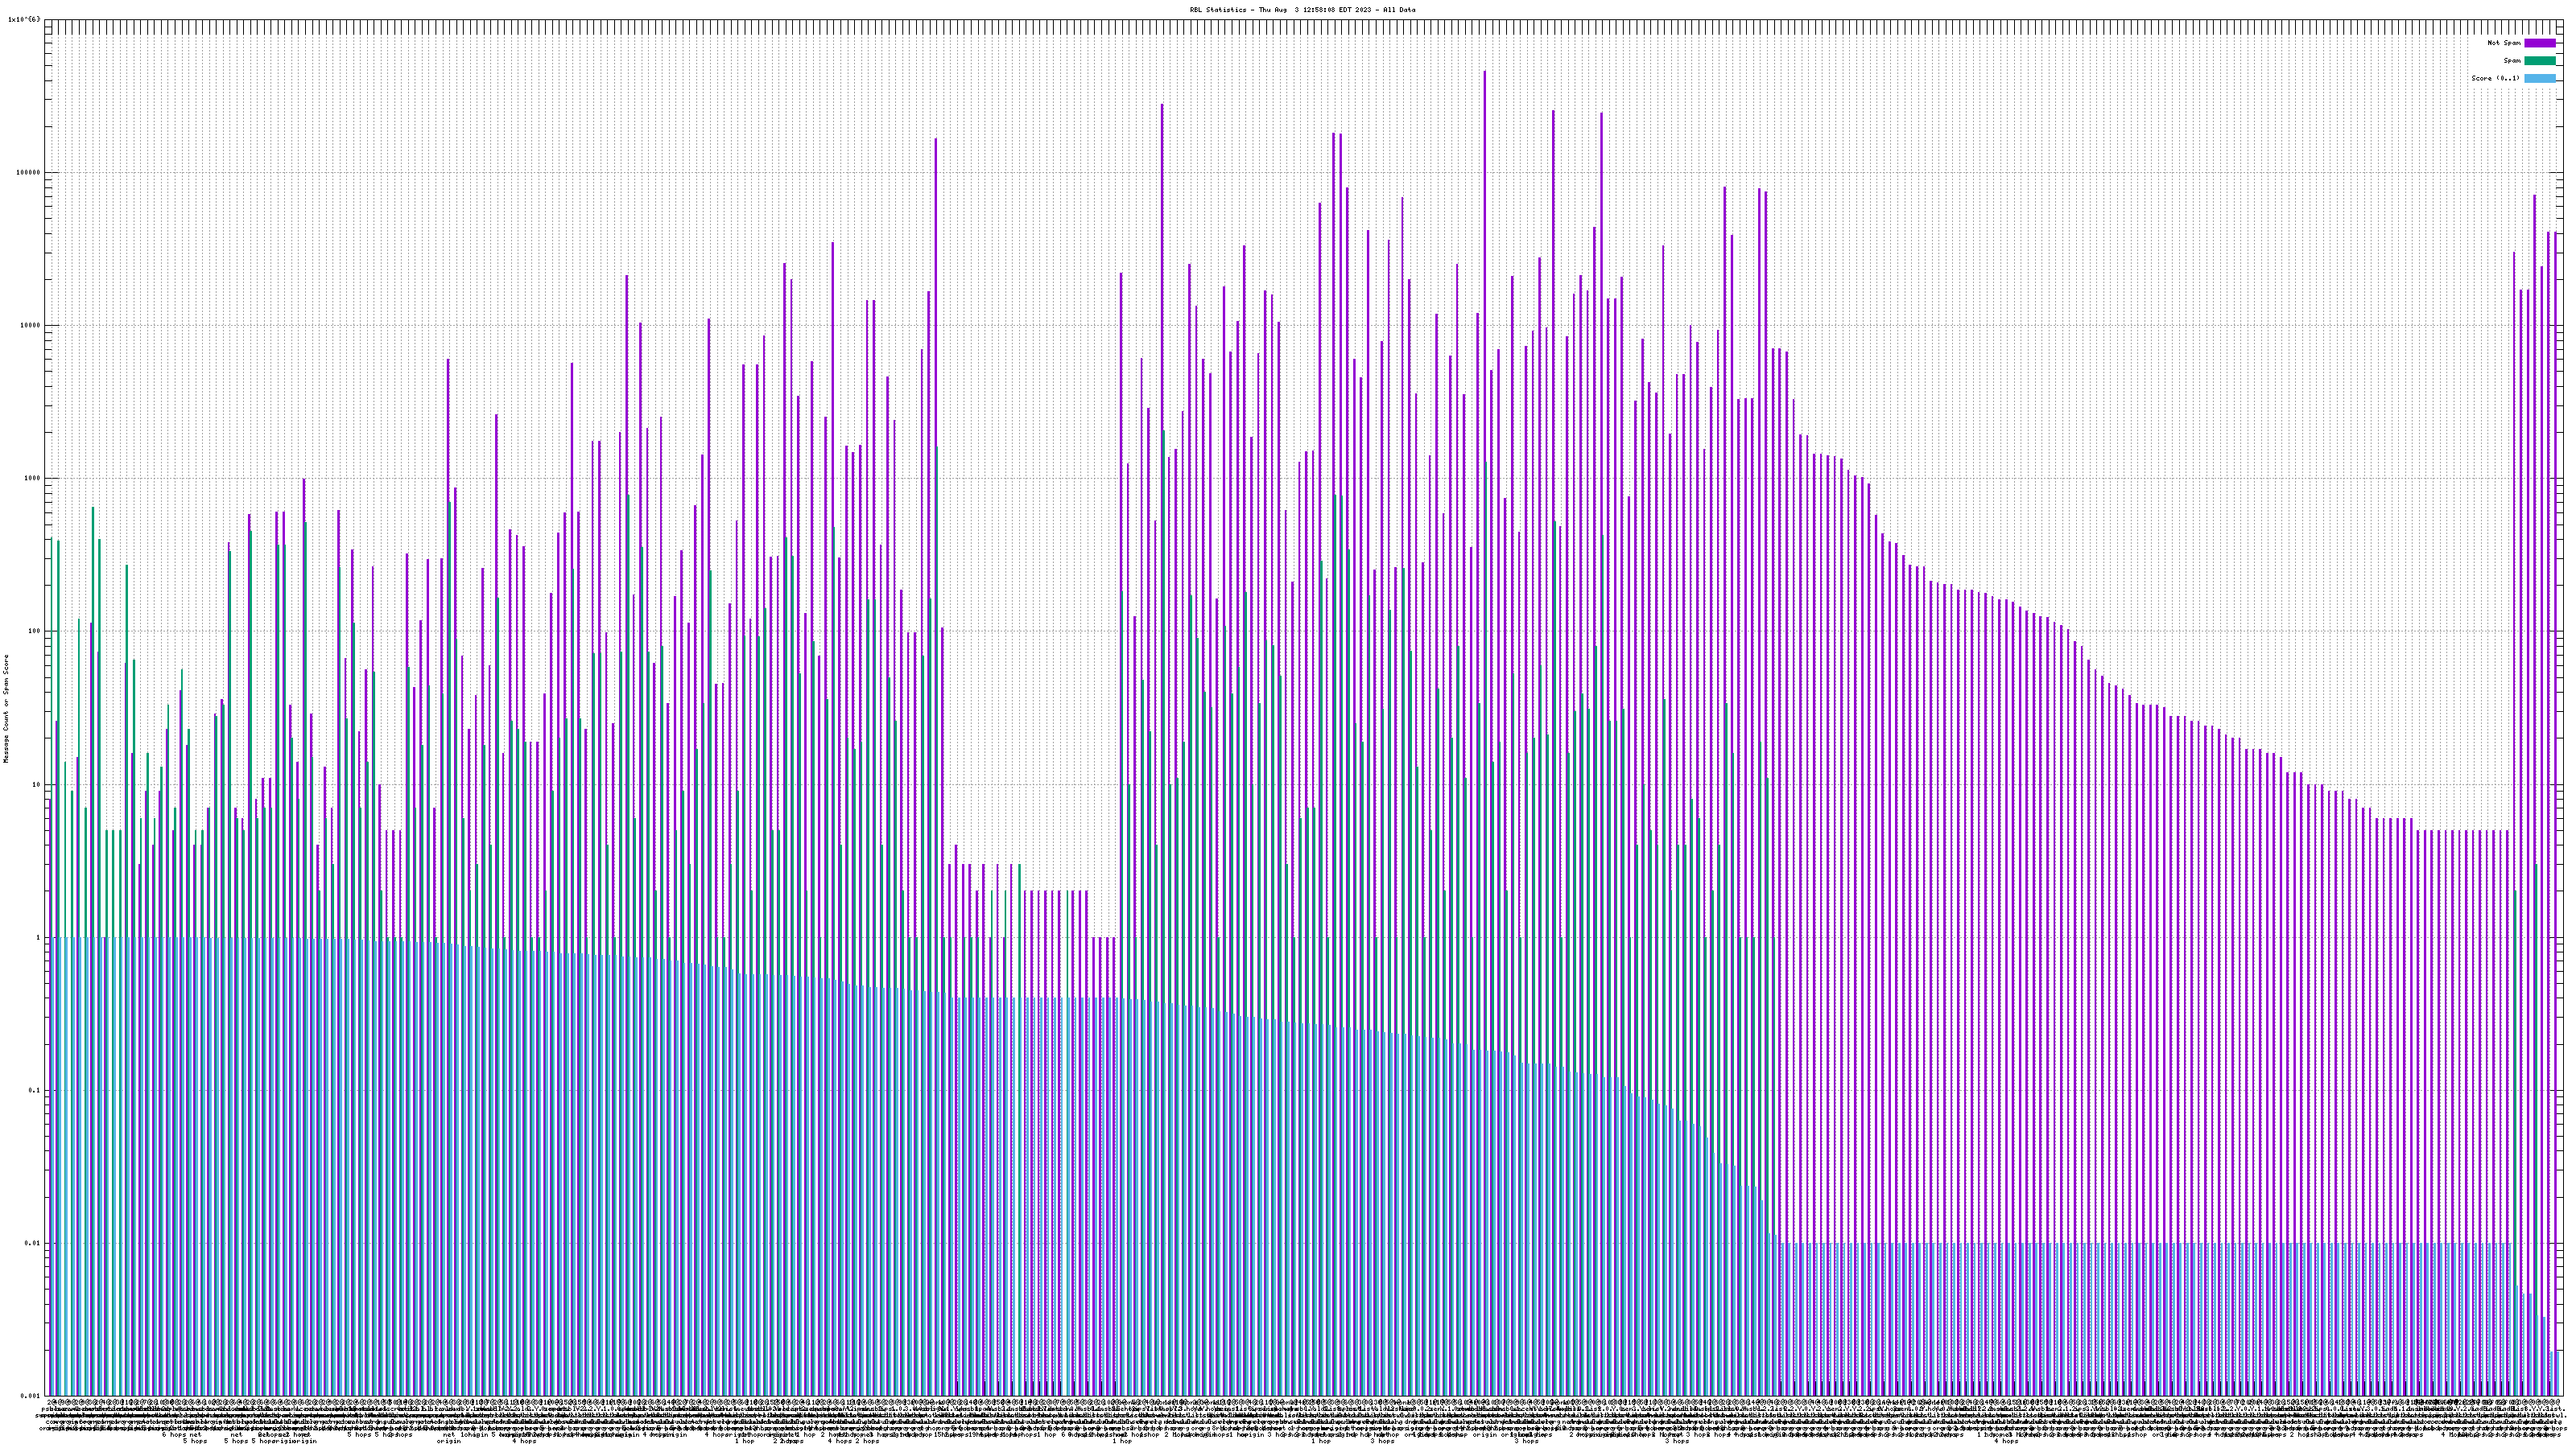This screenshot has width=2576, height=1448.
Task: Click the 'Score (0..1)' legend text
Action: tap(2495, 78)
